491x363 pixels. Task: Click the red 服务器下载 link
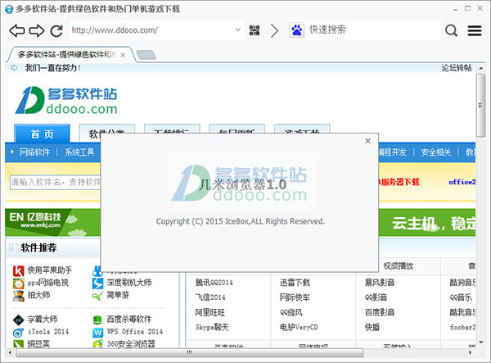[x=399, y=182]
